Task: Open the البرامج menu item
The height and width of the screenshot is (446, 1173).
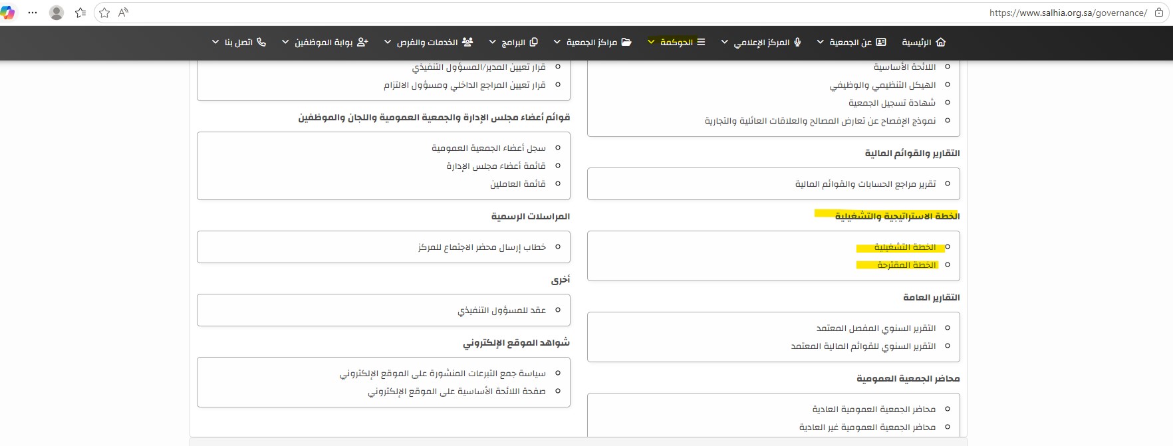Action: 513,43
